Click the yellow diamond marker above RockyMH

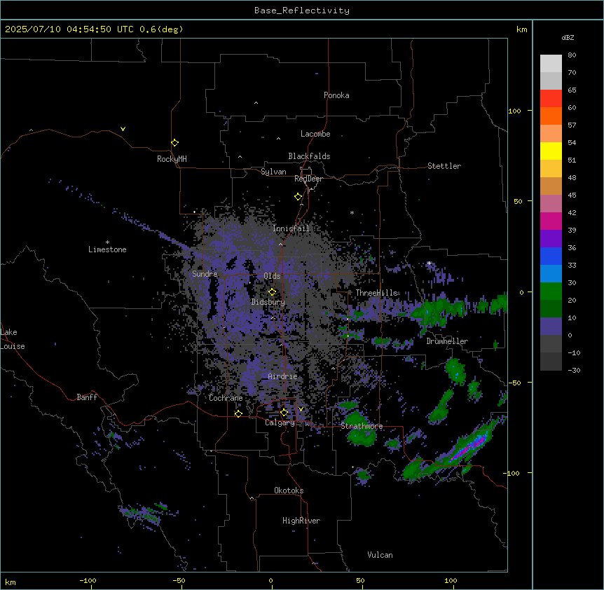click(174, 143)
